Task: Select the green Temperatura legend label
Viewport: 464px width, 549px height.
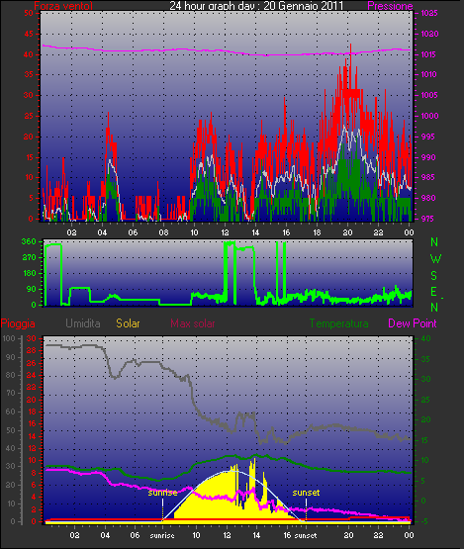Action: pyautogui.click(x=338, y=323)
